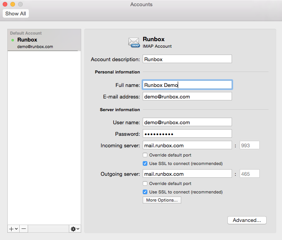Enable Override default port for outgoing server

pyautogui.click(x=145, y=183)
